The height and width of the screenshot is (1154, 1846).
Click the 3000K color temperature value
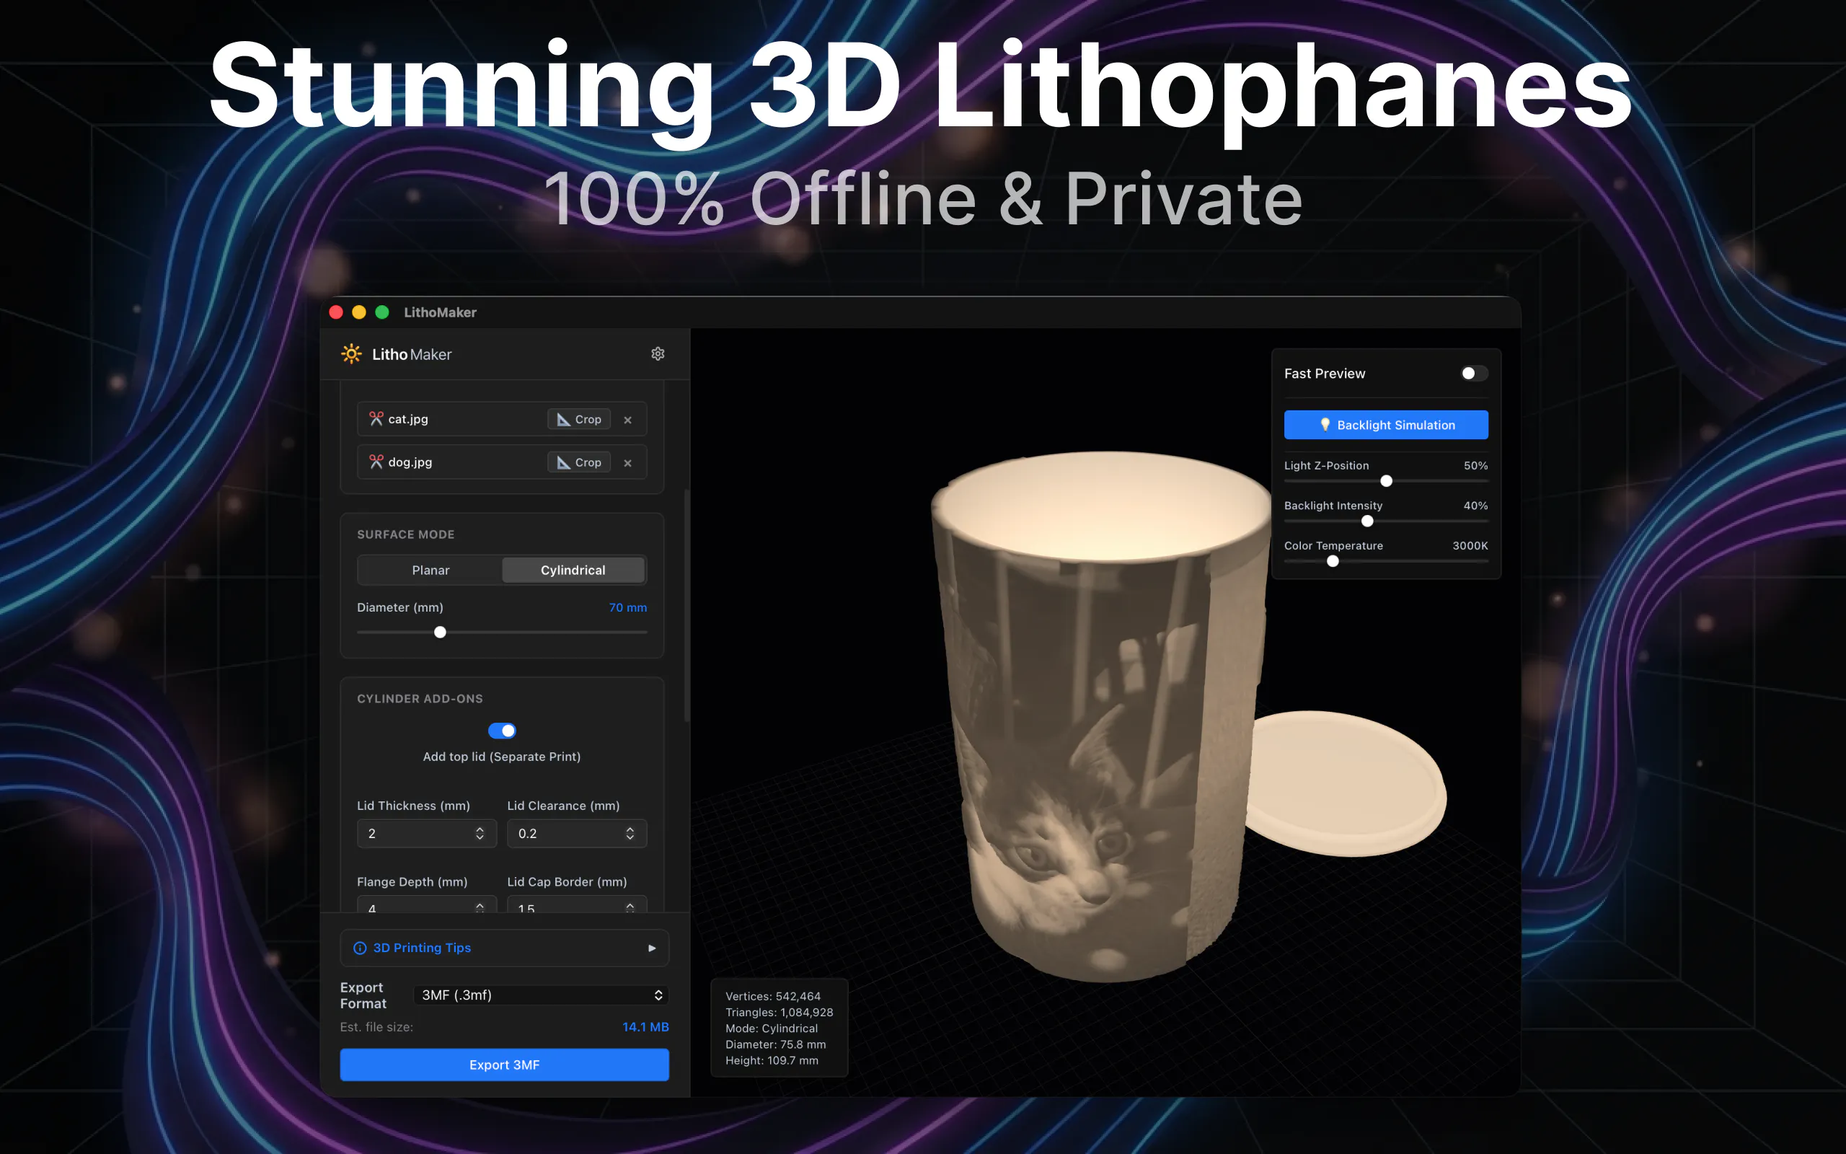point(1470,546)
